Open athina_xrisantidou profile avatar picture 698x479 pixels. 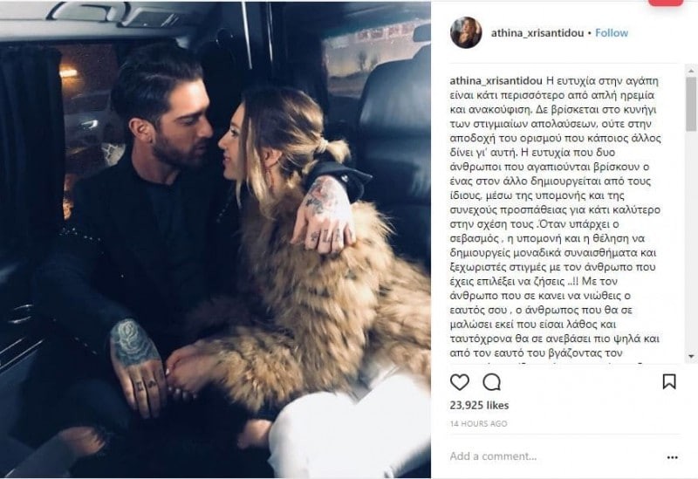[x=466, y=32]
